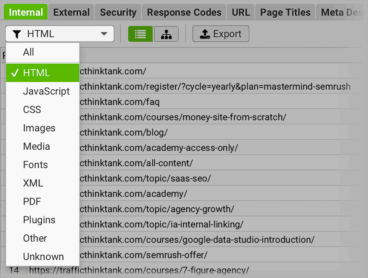Choose Plugins from filter list
The width and height of the screenshot is (368, 278).
39,220
